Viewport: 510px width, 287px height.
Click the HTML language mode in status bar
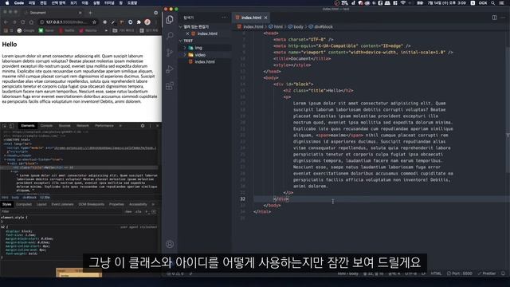[436, 273]
